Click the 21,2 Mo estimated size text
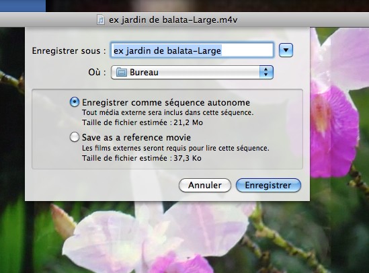369x273 pixels. click(188, 122)
